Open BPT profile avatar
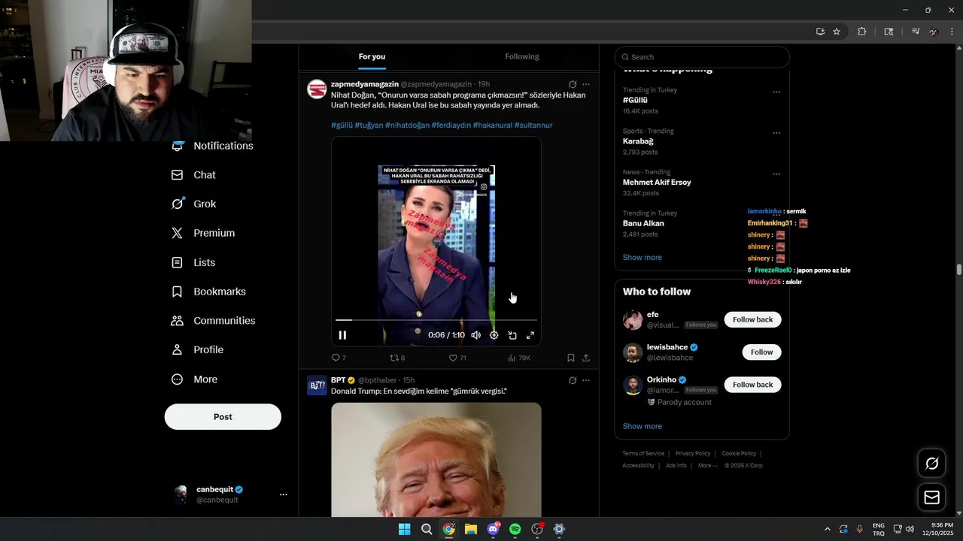Viewport: 963px width, 541px height. (317, 385)
